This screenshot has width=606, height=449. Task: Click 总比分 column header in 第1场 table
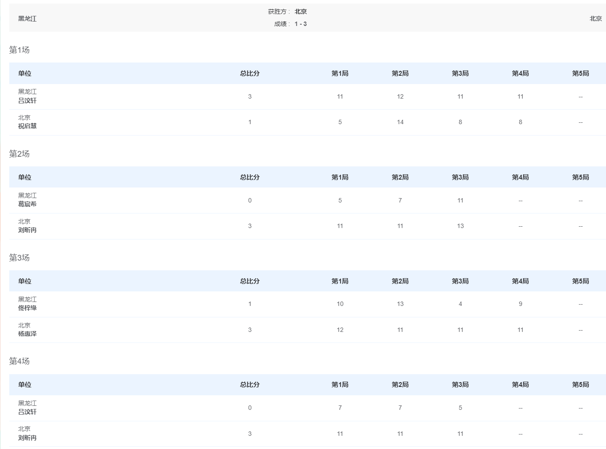pos(250,74)
